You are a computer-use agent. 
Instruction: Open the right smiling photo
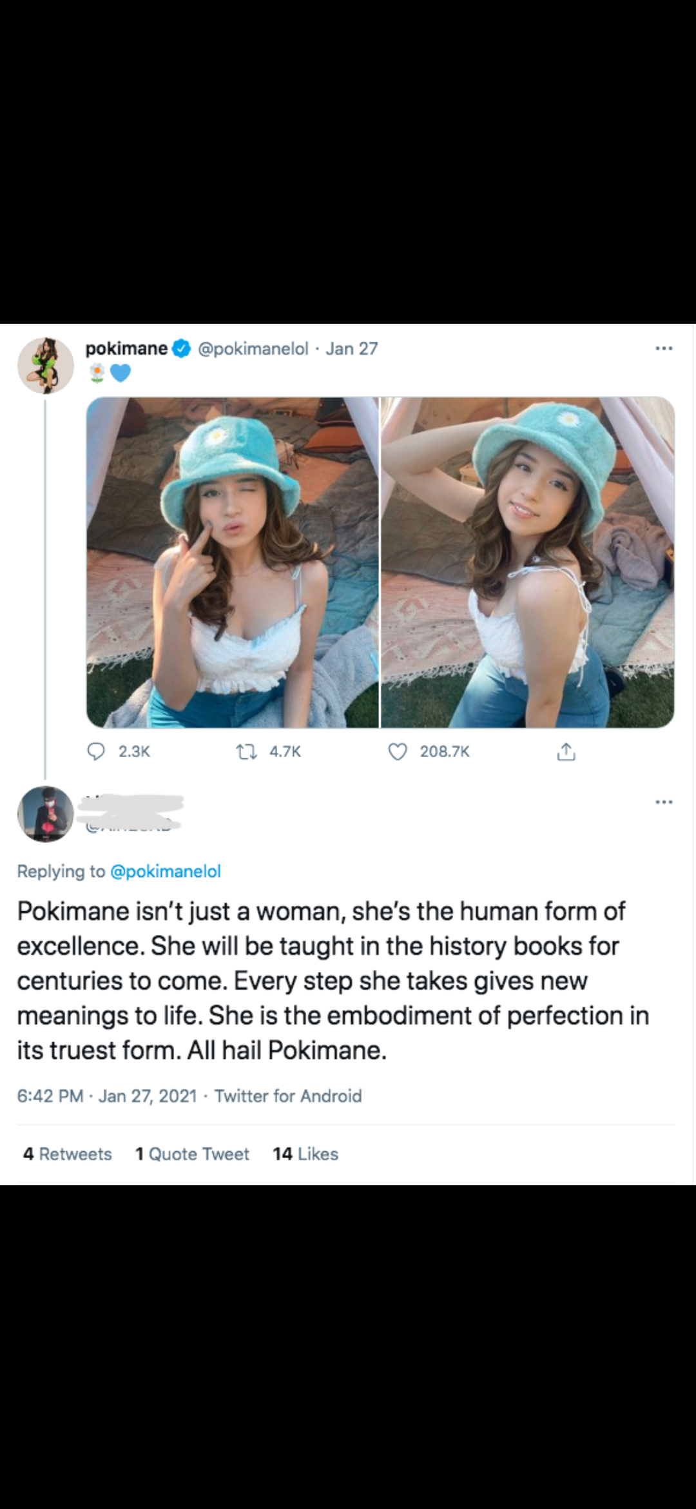click(x=528, y=562)
